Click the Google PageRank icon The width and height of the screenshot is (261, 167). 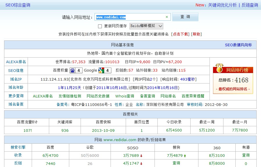[101, 70]
